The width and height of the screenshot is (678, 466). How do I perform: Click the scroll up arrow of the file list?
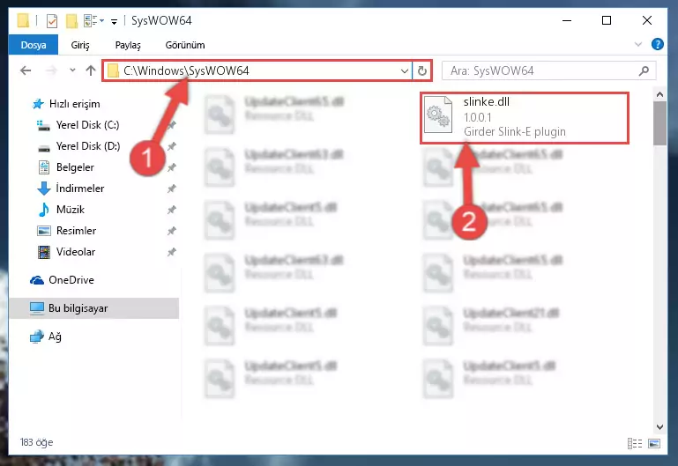click(x=659, y=94)
